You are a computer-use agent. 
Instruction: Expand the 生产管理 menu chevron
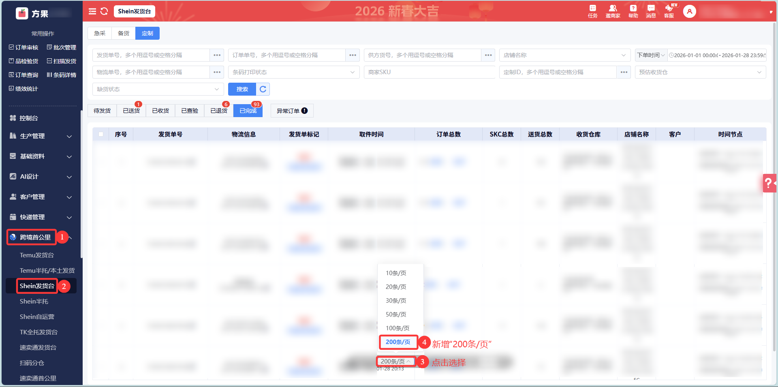point(69,136)
